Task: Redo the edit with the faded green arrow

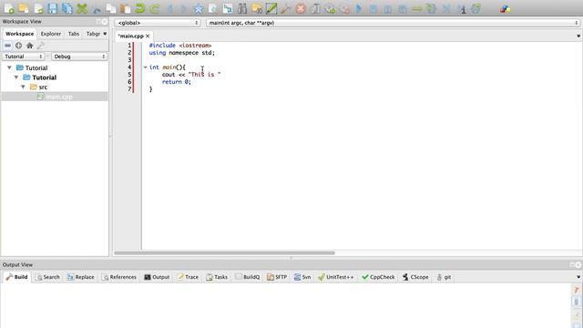Action: (155, 8)
